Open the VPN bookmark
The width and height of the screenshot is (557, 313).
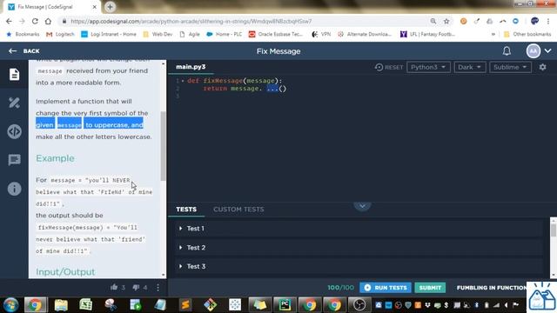coord(321,35)
